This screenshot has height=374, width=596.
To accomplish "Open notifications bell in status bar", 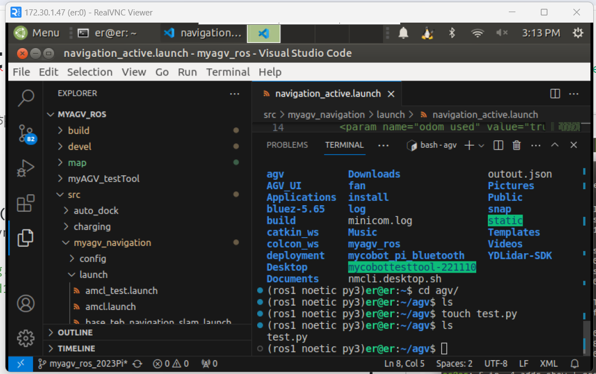I will 574,364.
